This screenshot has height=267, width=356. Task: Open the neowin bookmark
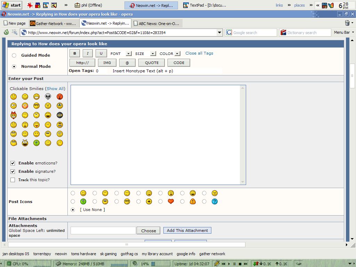[x=61, y=254]
